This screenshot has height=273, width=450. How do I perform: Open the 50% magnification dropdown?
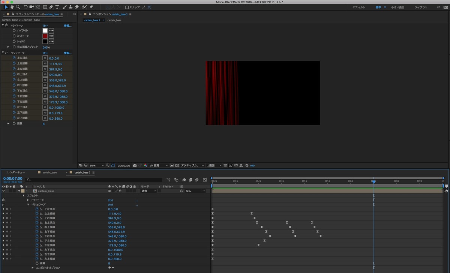point(97,165)
